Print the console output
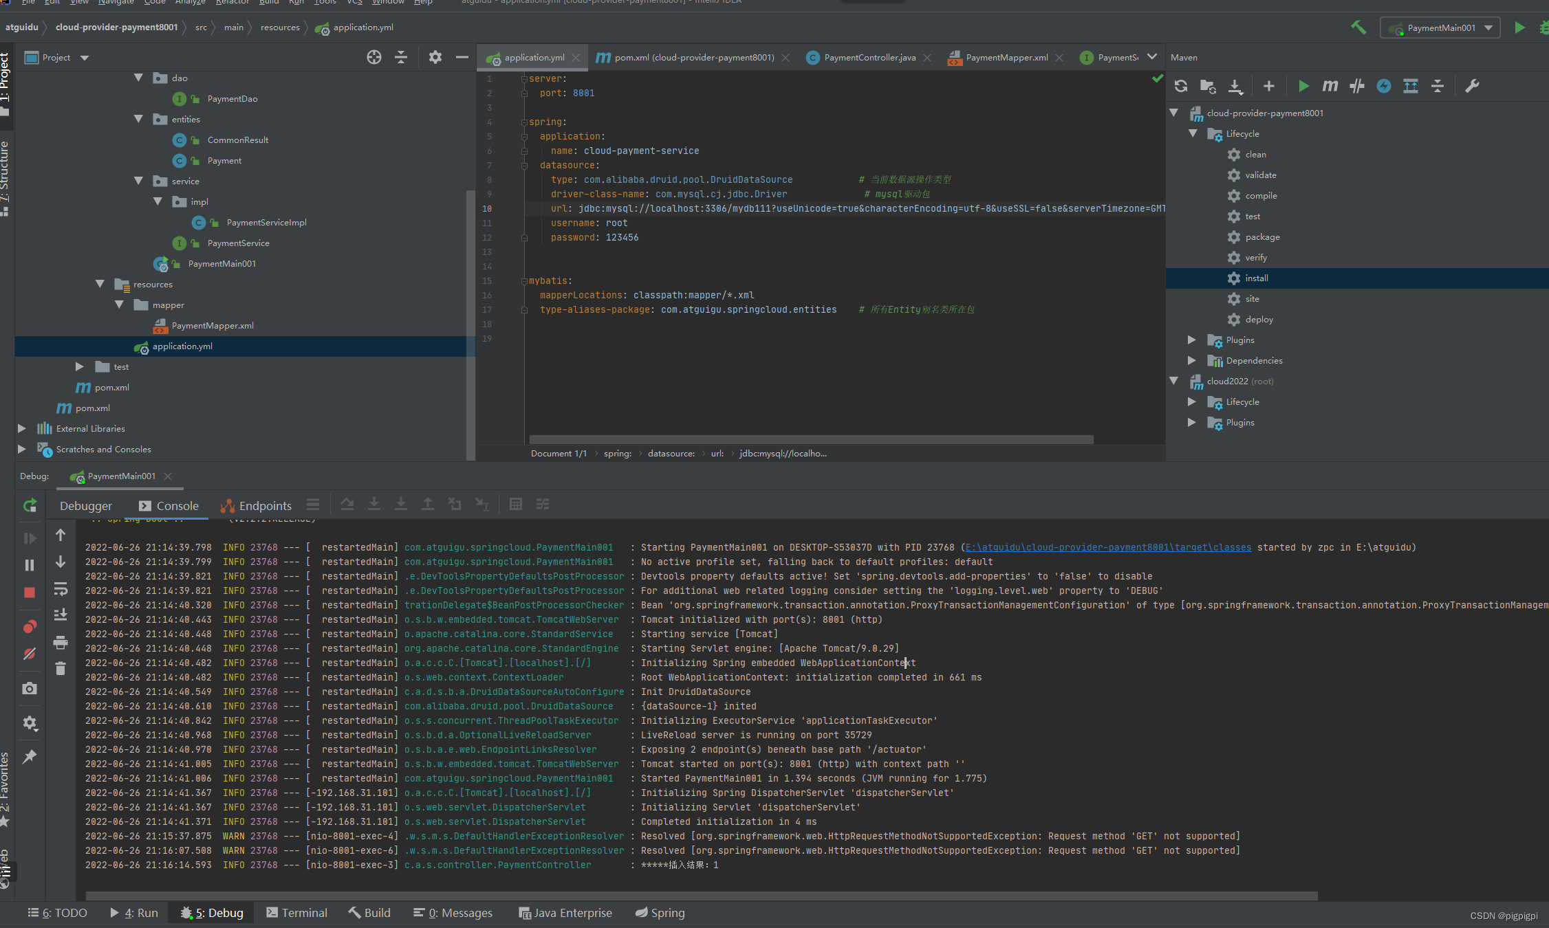Viewport: 1549px width, 928px height. click(x=61, y=642)
